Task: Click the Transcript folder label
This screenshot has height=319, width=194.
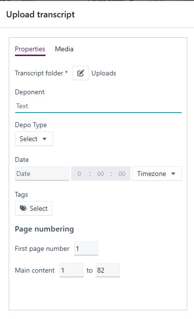Action: tap(41, 73)
